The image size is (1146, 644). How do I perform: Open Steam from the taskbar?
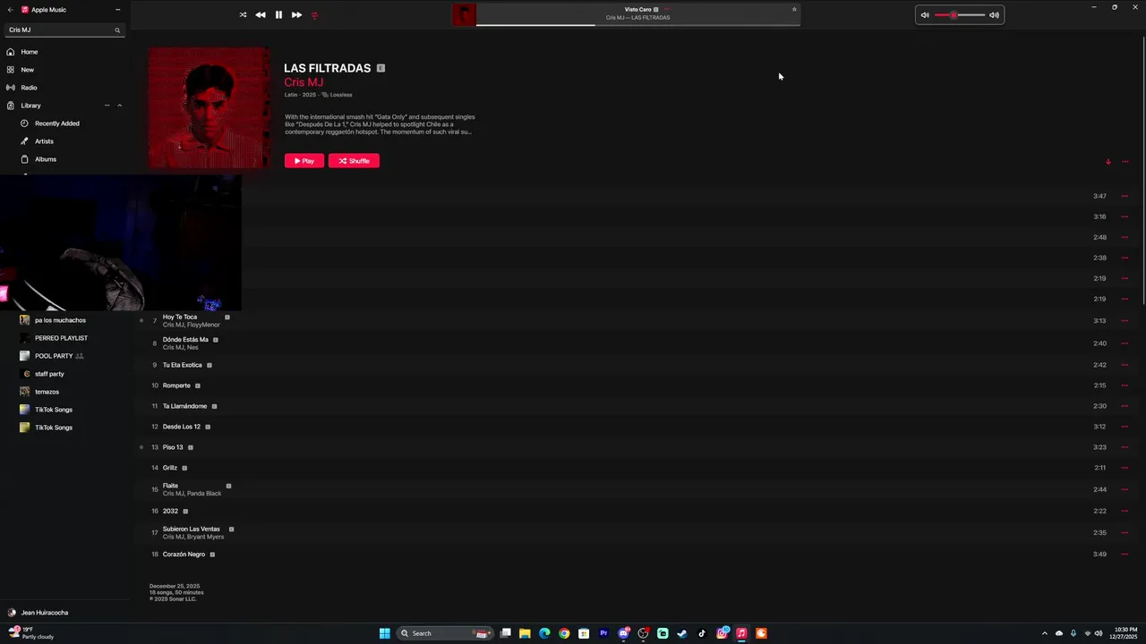682,633
